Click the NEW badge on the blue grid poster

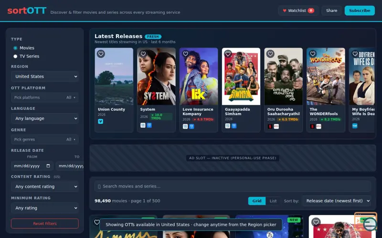294,220
